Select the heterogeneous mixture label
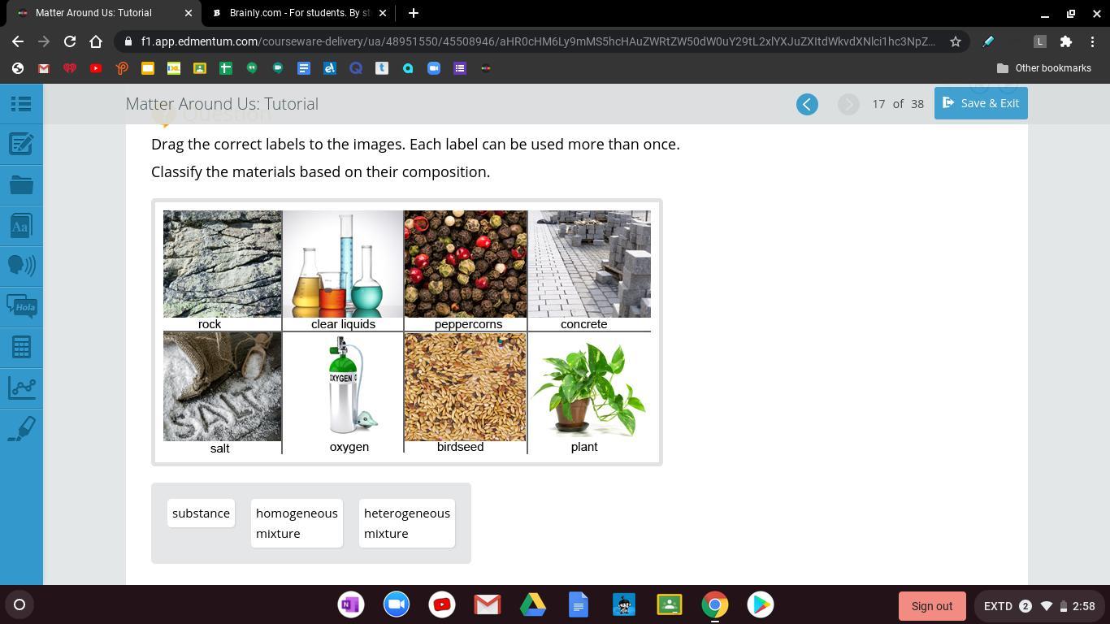This screenshot has height=624, width=1110. pyautogui.click(x=407, y=523)
